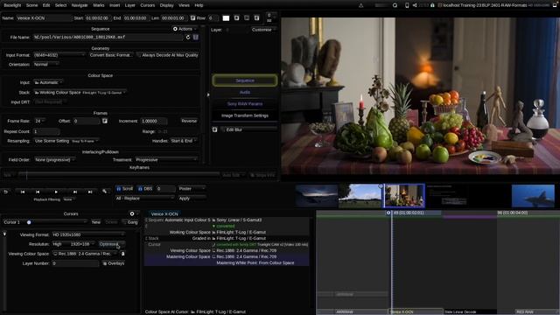560x315 pixels.
Task: Click the lock icon beside Viewing Colour Space
Action: 122,254
